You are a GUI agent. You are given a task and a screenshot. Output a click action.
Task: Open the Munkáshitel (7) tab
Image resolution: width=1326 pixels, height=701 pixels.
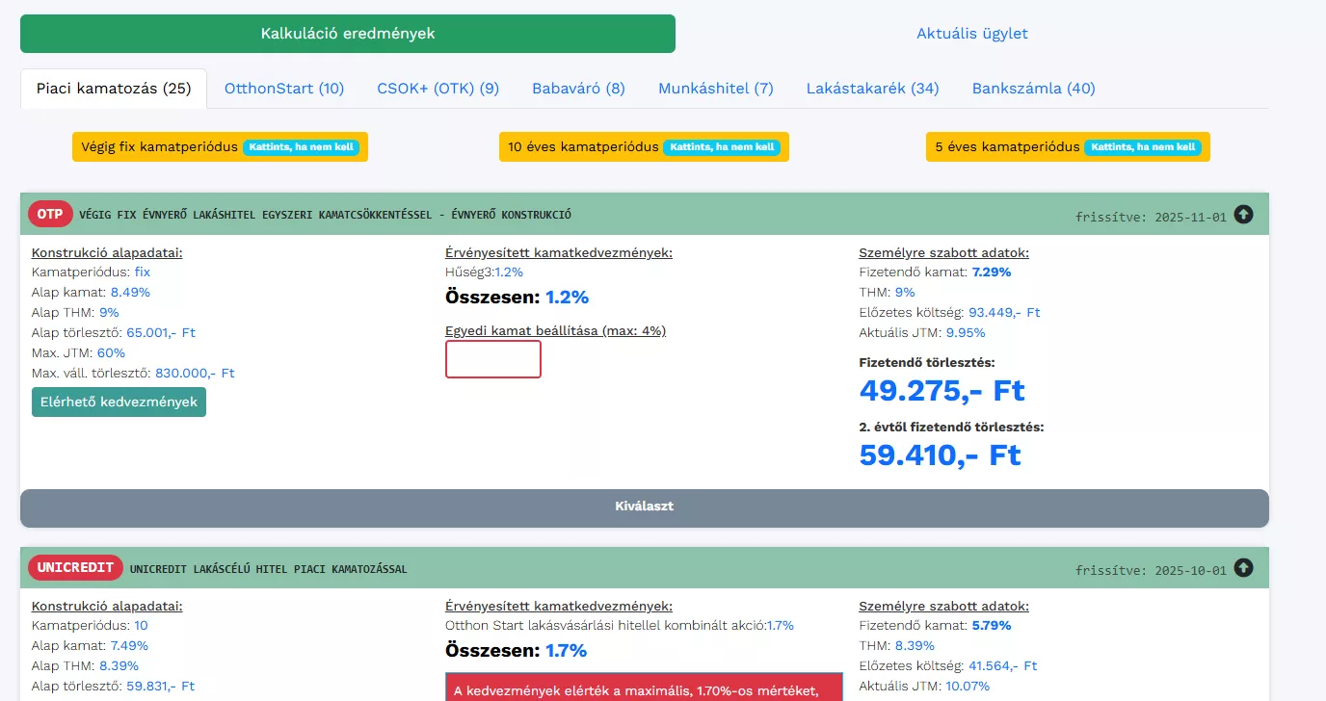[x=716, y=89]
